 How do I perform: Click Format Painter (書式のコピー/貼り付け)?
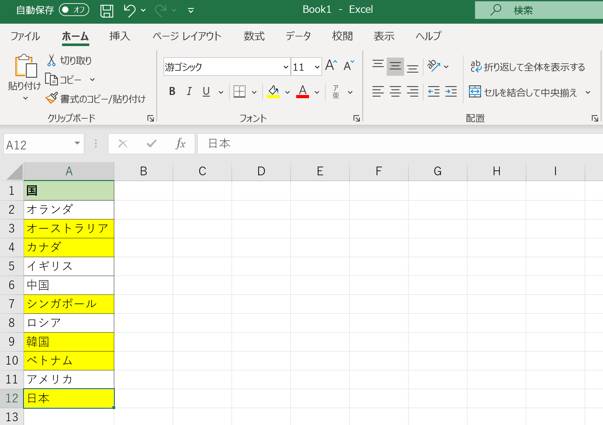point(95,99)
